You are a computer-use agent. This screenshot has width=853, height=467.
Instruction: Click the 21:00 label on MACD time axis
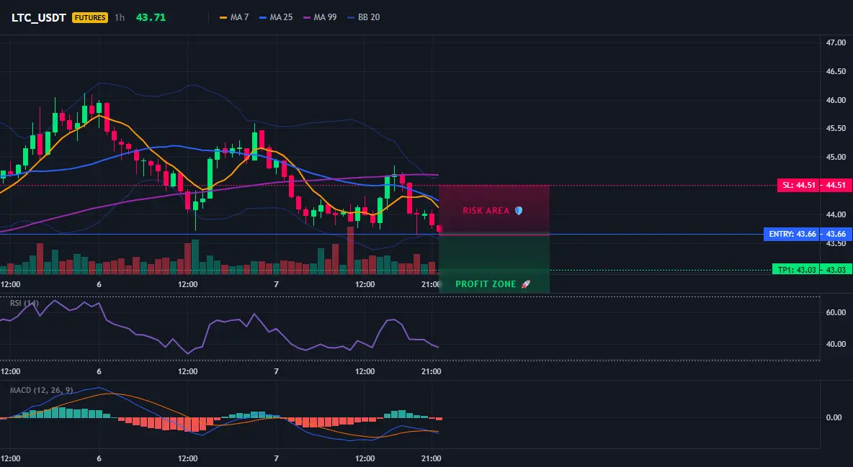(x=431, y=458)
